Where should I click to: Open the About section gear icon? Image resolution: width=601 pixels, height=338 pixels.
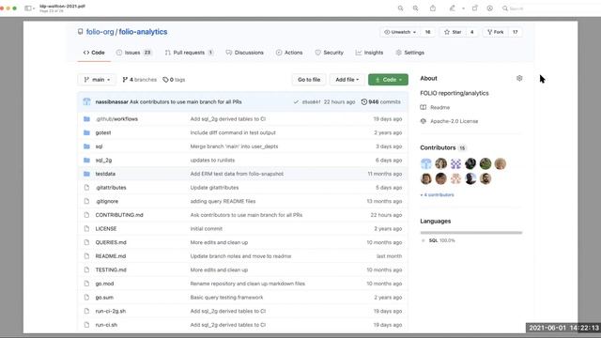pos(519,78)
